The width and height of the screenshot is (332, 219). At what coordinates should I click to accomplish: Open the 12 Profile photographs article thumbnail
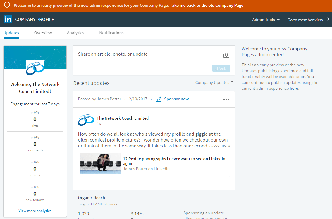tap(100, 164)
